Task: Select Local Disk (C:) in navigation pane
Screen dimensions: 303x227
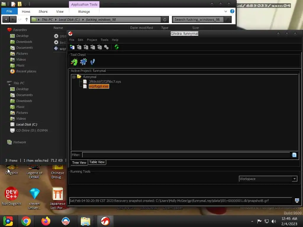Action: [x=27, y=124]
